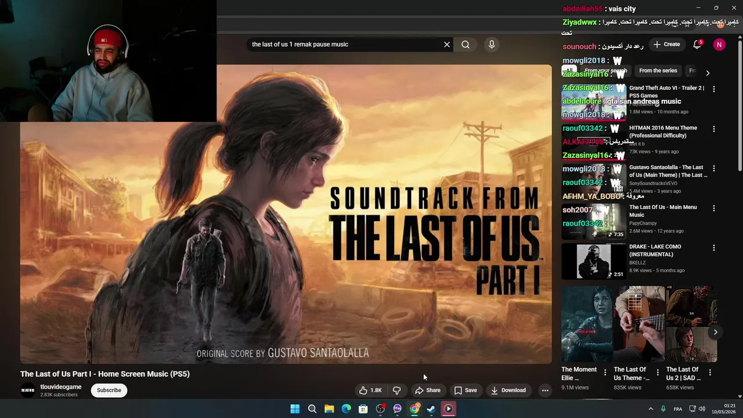The height and width of the screenshot is (418, 743).
Task: Select the From your search chip
Action: click(606, 70)
